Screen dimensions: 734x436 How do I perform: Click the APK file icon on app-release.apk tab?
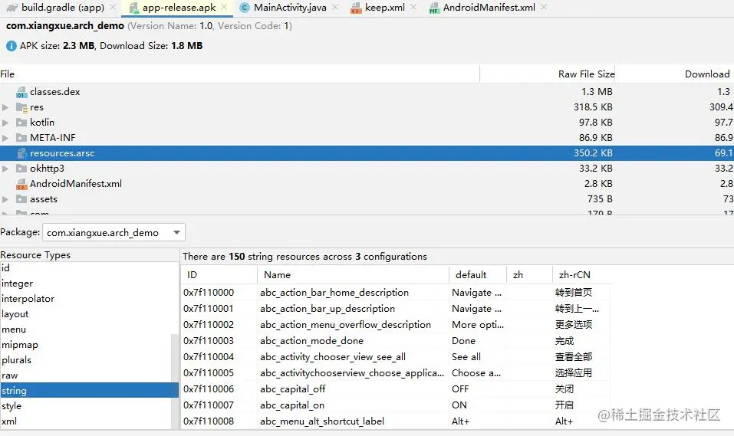(134, 8)
